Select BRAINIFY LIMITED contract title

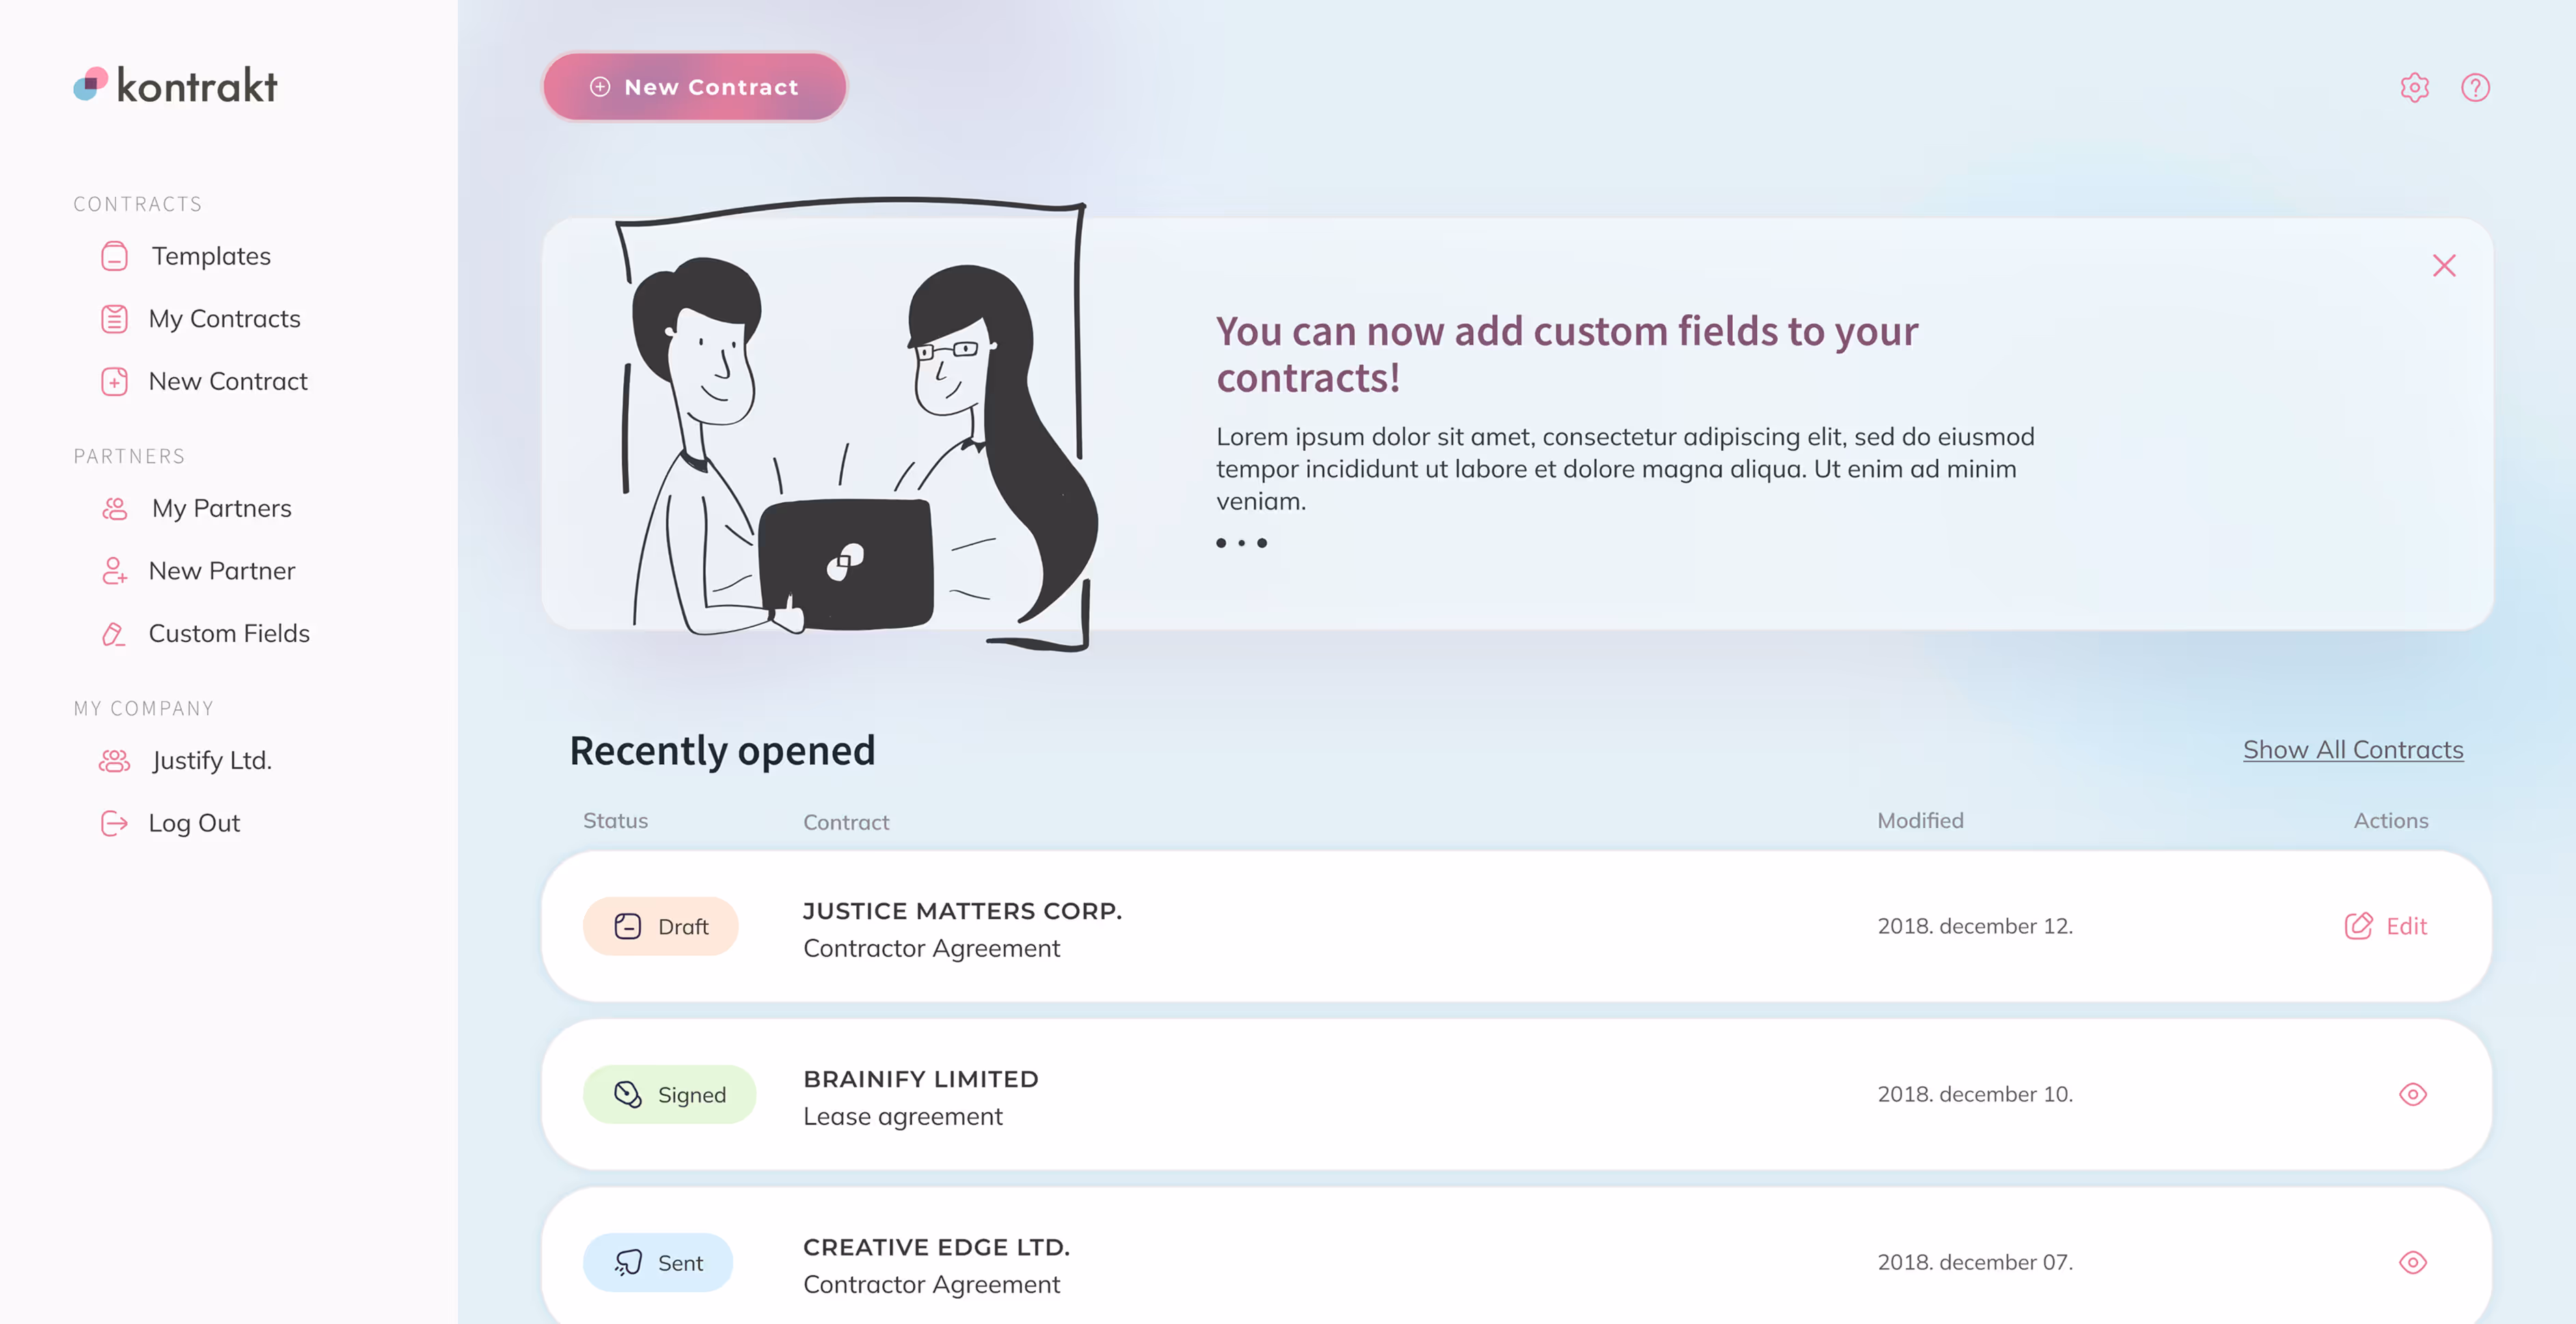(x=921, y=1079)
